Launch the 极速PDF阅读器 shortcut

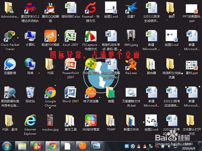pos(50,36)
